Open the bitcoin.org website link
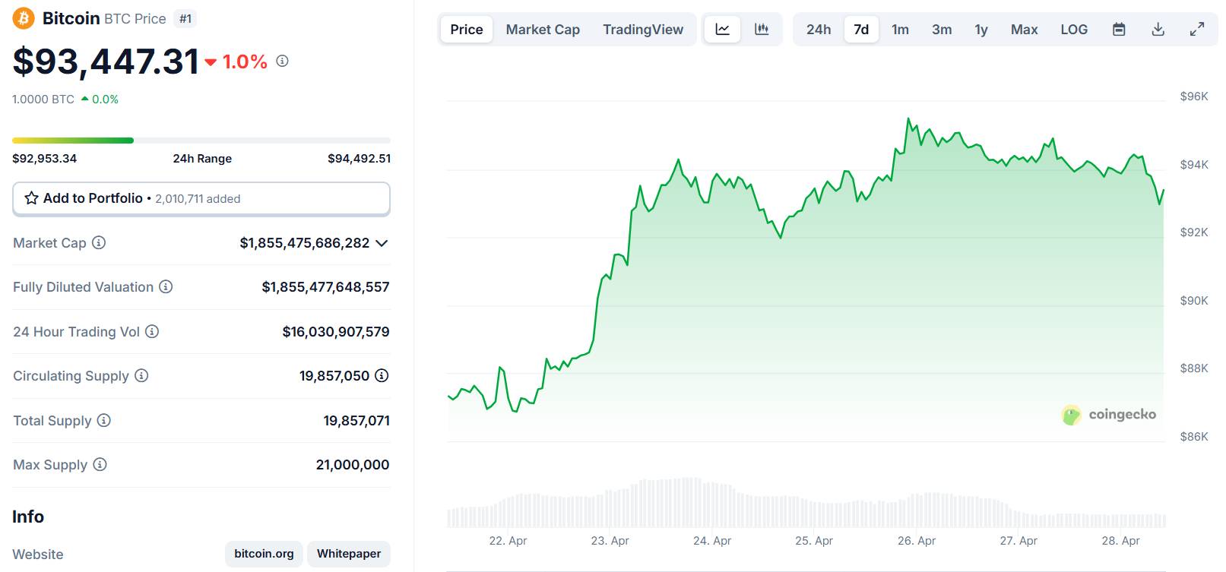Image resolution: width=1226 pixels, height=572 pixels. pos(264,554)
